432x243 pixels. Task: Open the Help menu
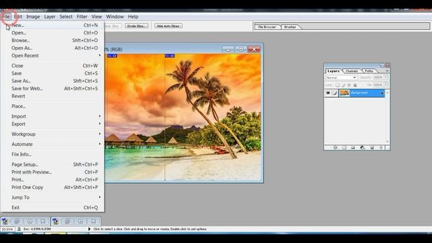coord(133,16)
